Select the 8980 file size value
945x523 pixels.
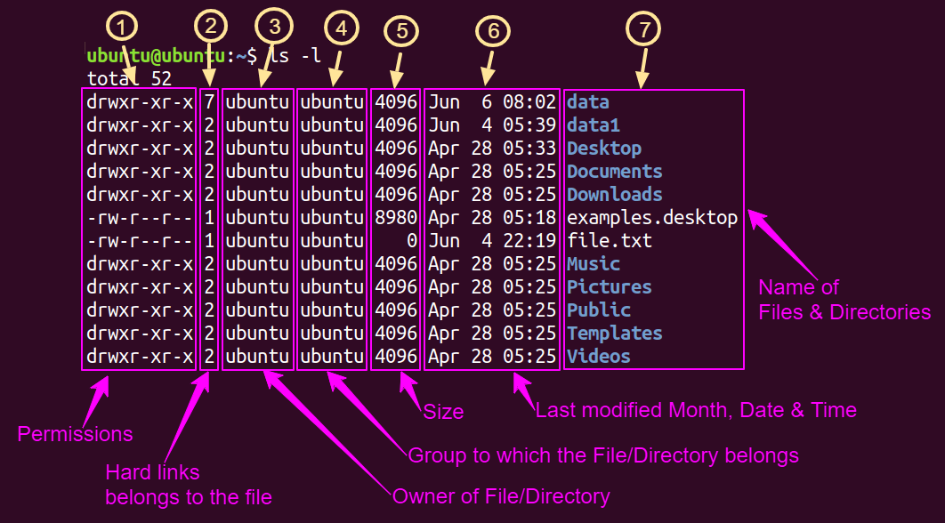(x=396, y=218)
